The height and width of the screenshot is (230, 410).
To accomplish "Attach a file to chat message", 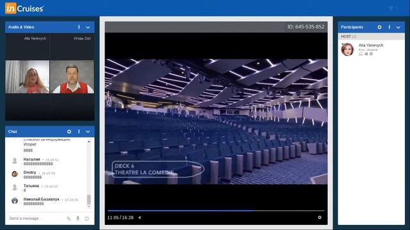I will pyautogui.click(x=69, y=218).
